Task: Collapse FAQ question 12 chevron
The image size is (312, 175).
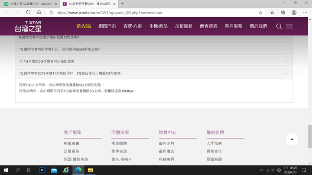Action: click(x=286, y=74)
